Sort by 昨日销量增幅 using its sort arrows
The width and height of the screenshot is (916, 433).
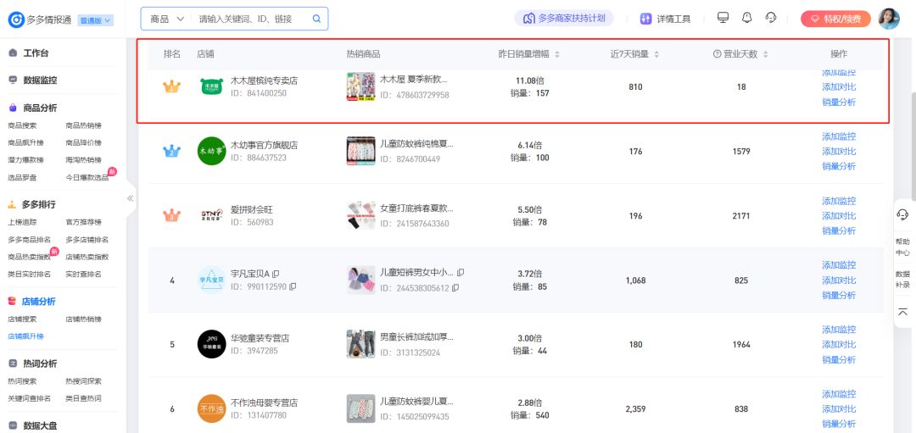point(556,54)
